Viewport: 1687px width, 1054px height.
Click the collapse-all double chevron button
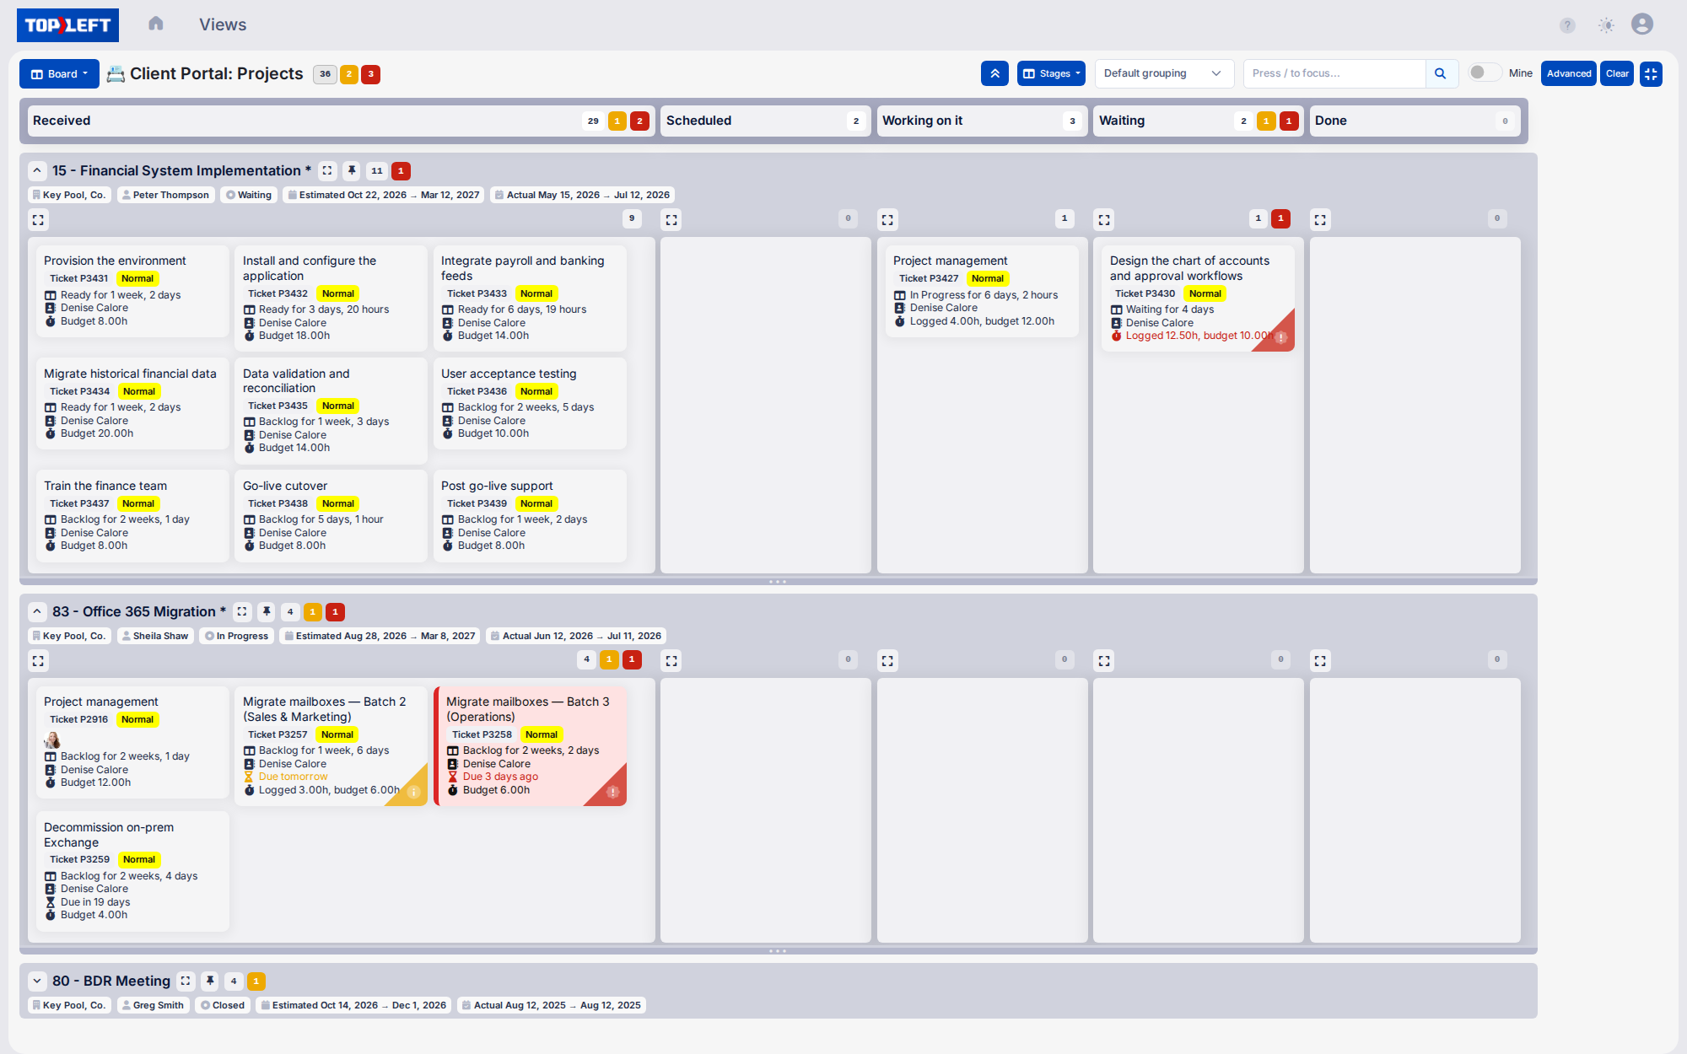point(994,73)
